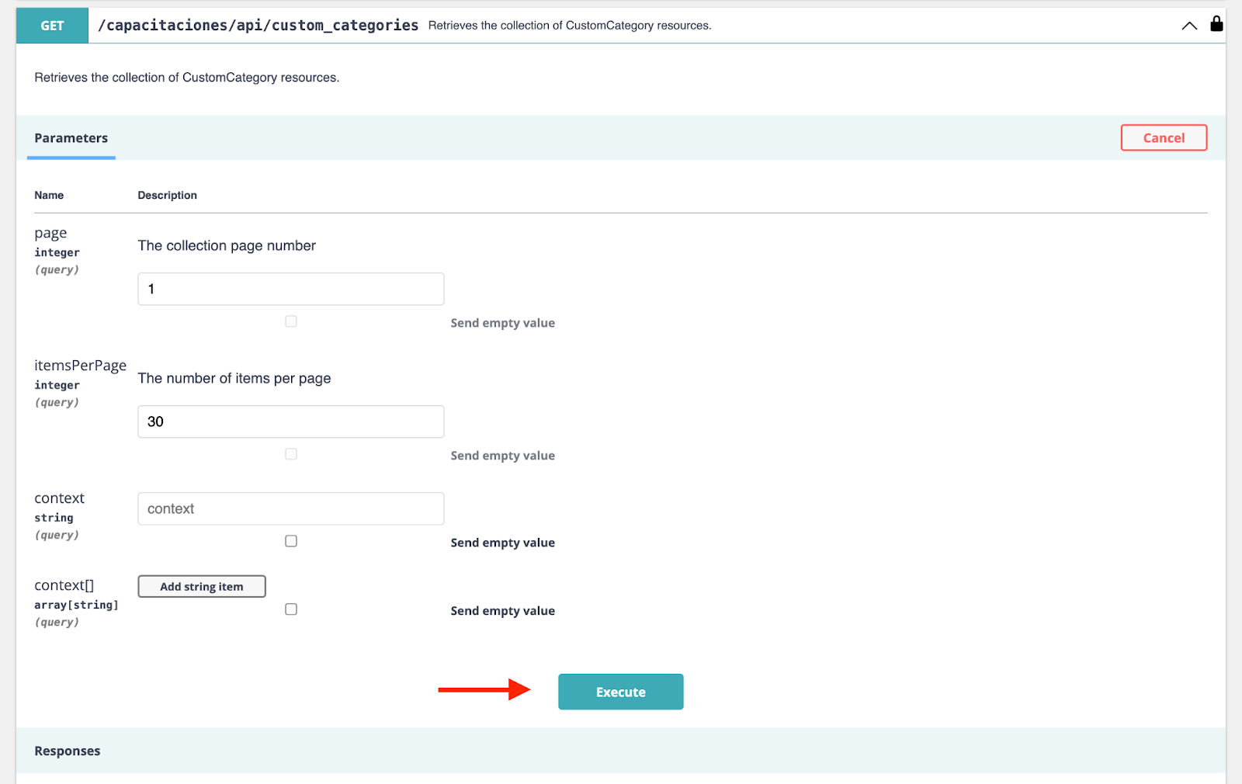
Task: Click the endpoint summary text in header
Action: coord(569,26)
